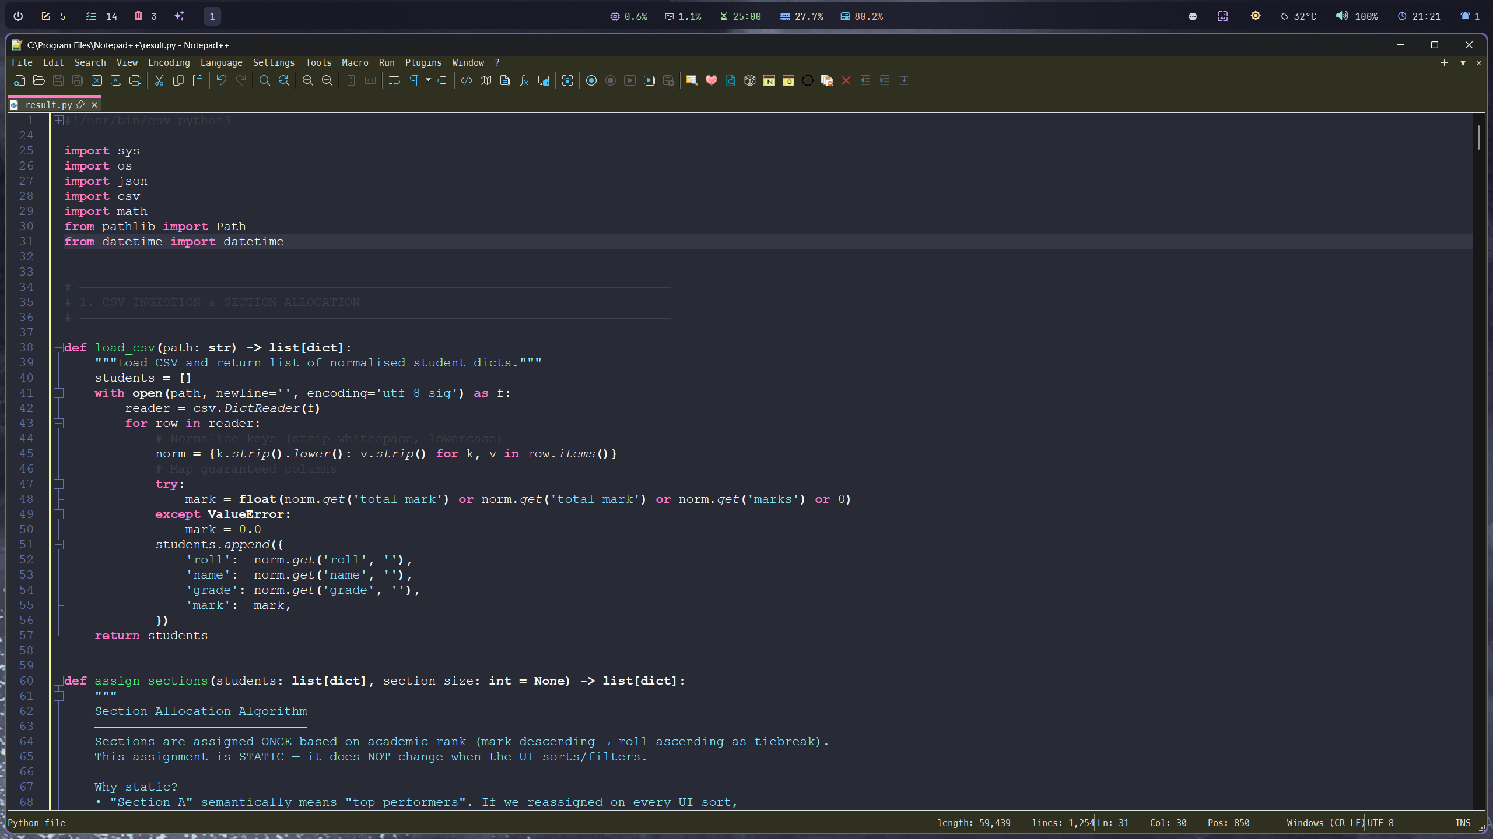The height and width of the screenshot is (839, 1493).
Task: Click the Zoom Out icon
Action: tap(327, 80)
